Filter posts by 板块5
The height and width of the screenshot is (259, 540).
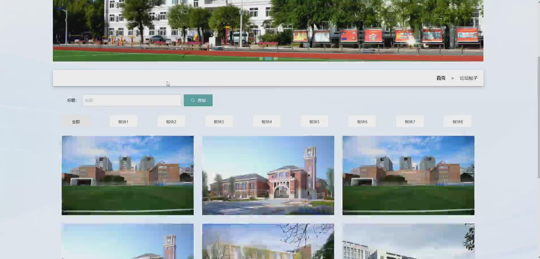tap(314, 122)
